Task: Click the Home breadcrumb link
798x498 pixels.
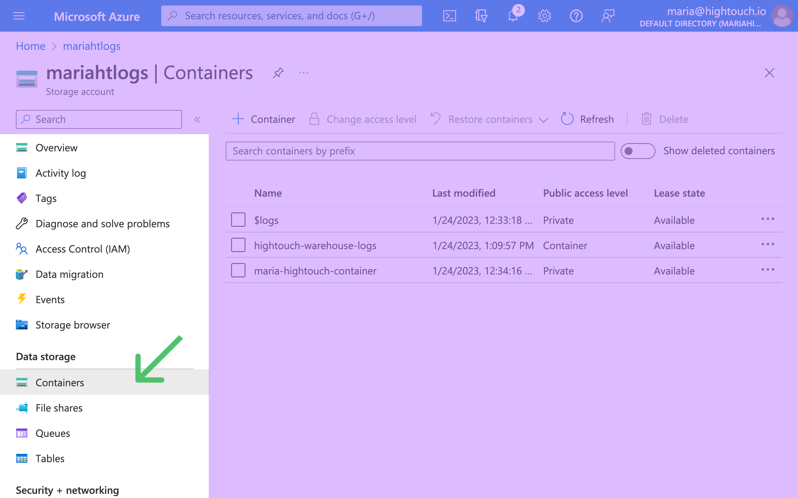Action: coord(31,46)
